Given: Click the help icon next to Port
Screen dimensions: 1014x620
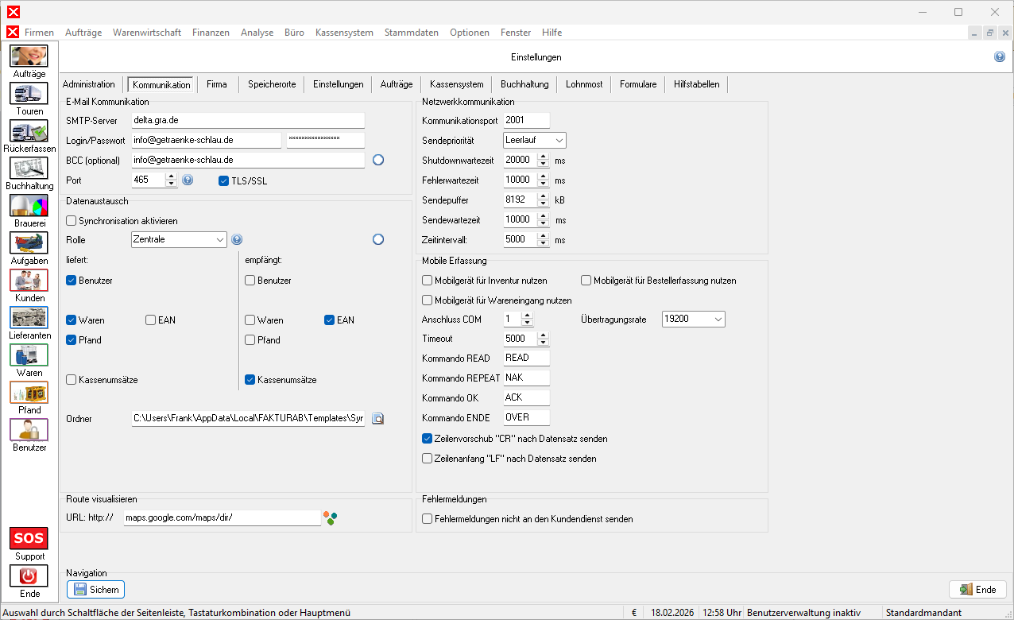Looking at the screenshot, I should [x=188, y=180].
